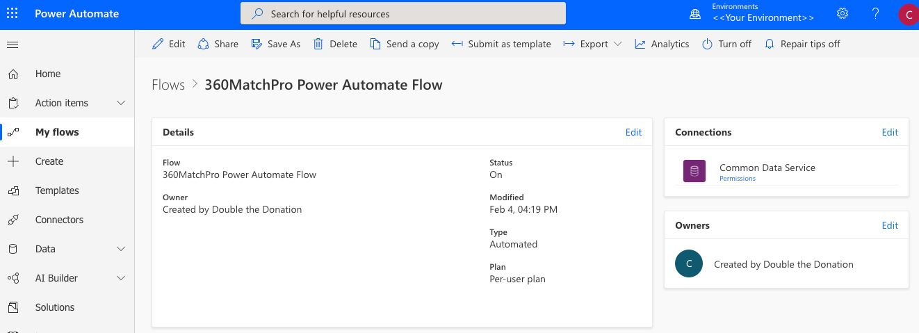Image resolution: width=919 pixels, height=333 pixels.
Task: Click the Environments globe icon
Action: point(695,14)
